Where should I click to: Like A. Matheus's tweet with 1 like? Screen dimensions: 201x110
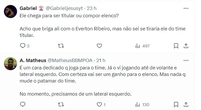coord(99,104)
